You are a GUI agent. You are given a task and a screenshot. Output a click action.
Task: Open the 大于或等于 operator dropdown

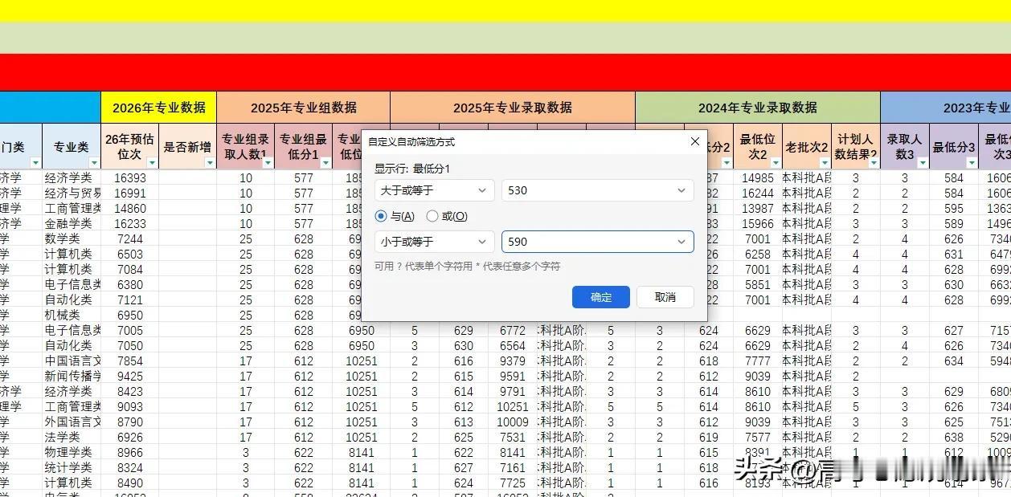(434, 190)
